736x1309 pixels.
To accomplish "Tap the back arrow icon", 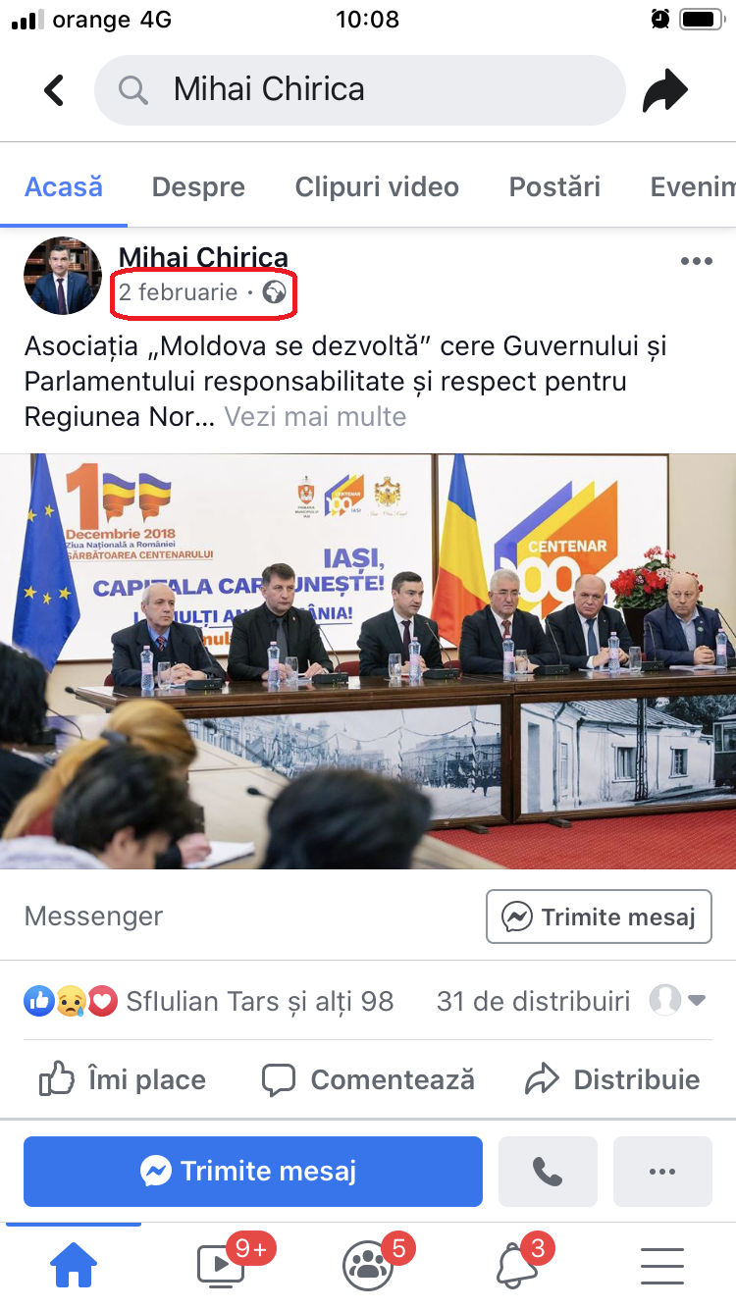I will click(54, 90).
